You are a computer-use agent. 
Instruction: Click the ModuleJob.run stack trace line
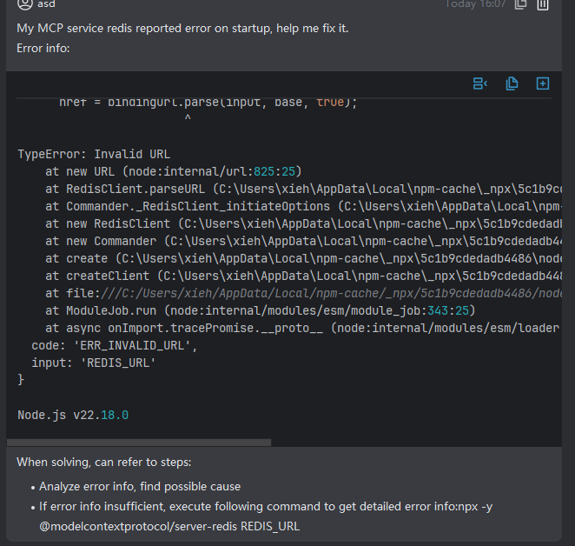(x=261, y=310)
